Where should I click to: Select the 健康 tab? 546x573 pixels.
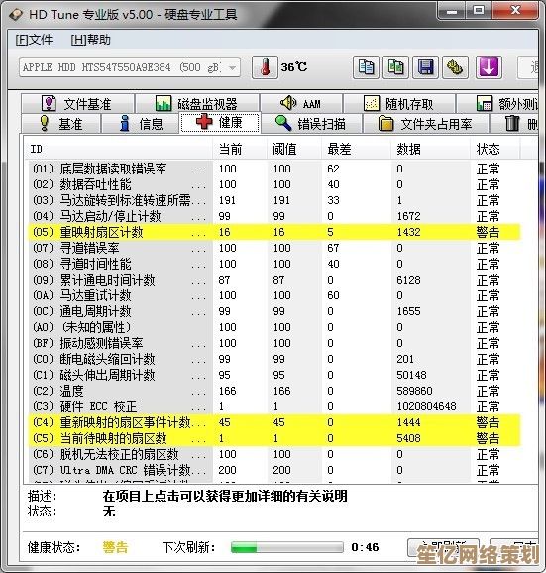220,122
